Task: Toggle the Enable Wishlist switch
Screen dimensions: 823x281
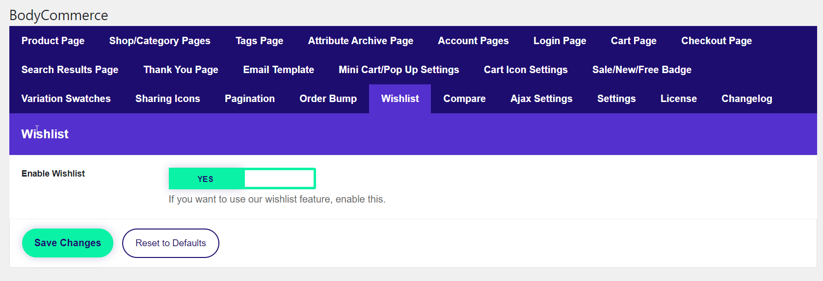Action: [242, 179]
